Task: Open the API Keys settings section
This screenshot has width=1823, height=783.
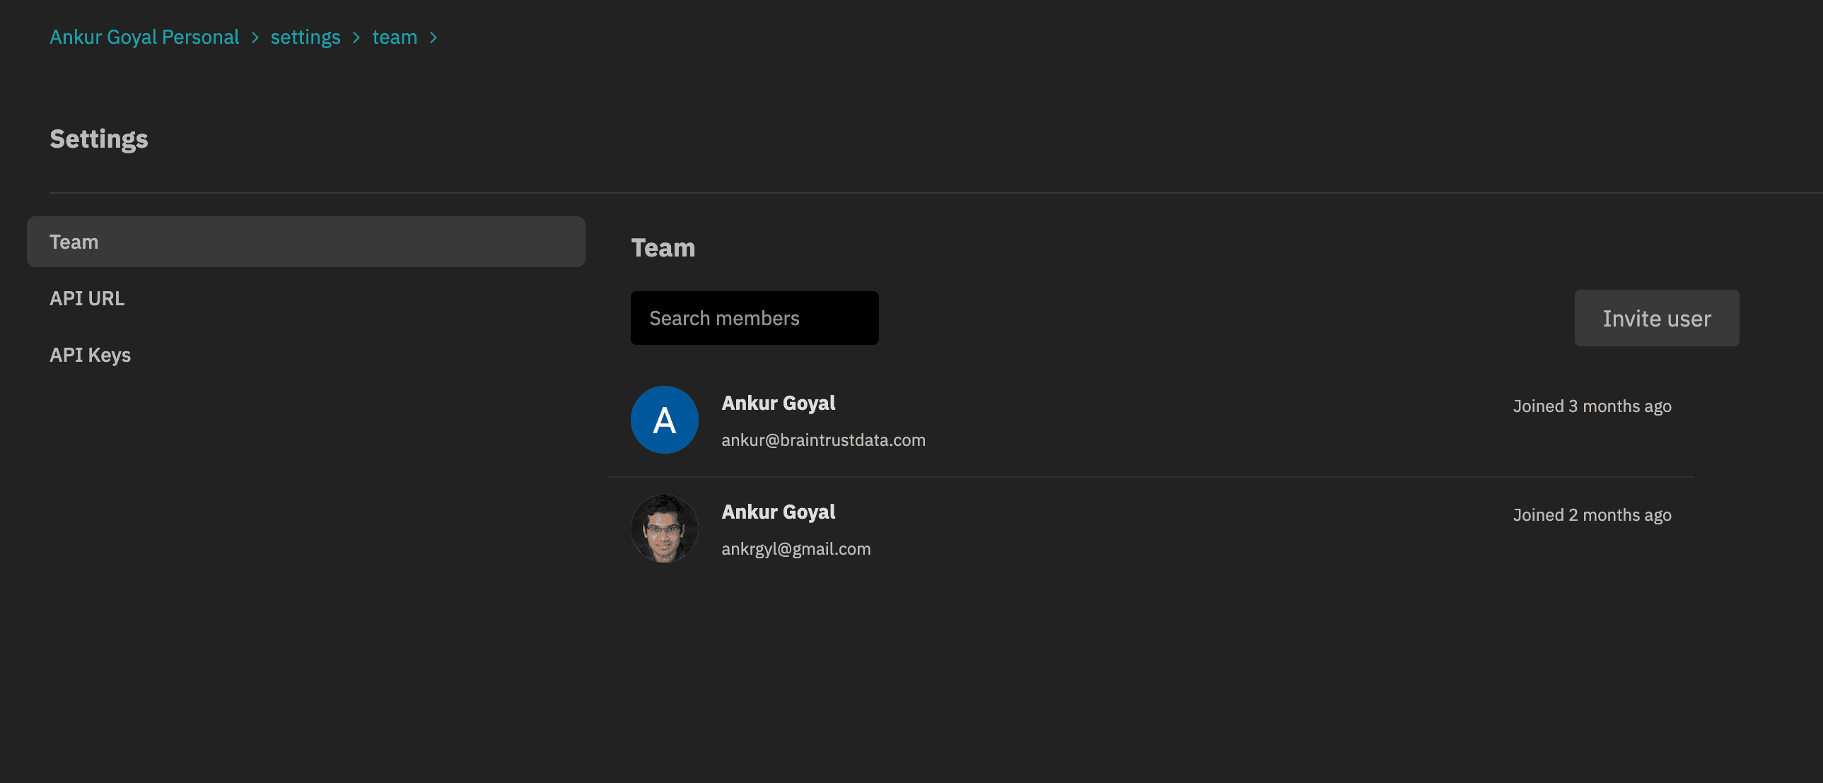Action: click(x=90, y=354)
